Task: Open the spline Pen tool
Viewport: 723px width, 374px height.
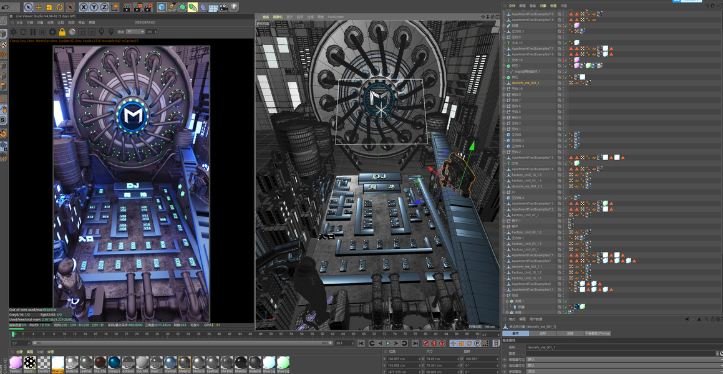Action: point(172,7)
